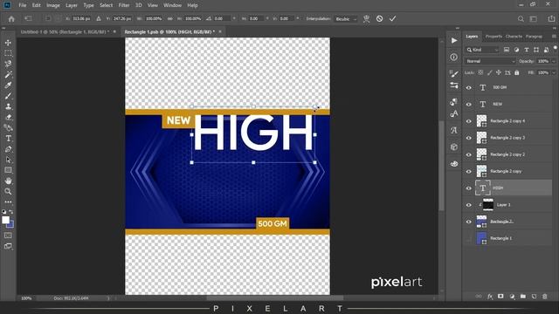Viewport: 559px width, 314px height.
Task: Open the Glyphs panel icon
Action: (x=454, y=131)
